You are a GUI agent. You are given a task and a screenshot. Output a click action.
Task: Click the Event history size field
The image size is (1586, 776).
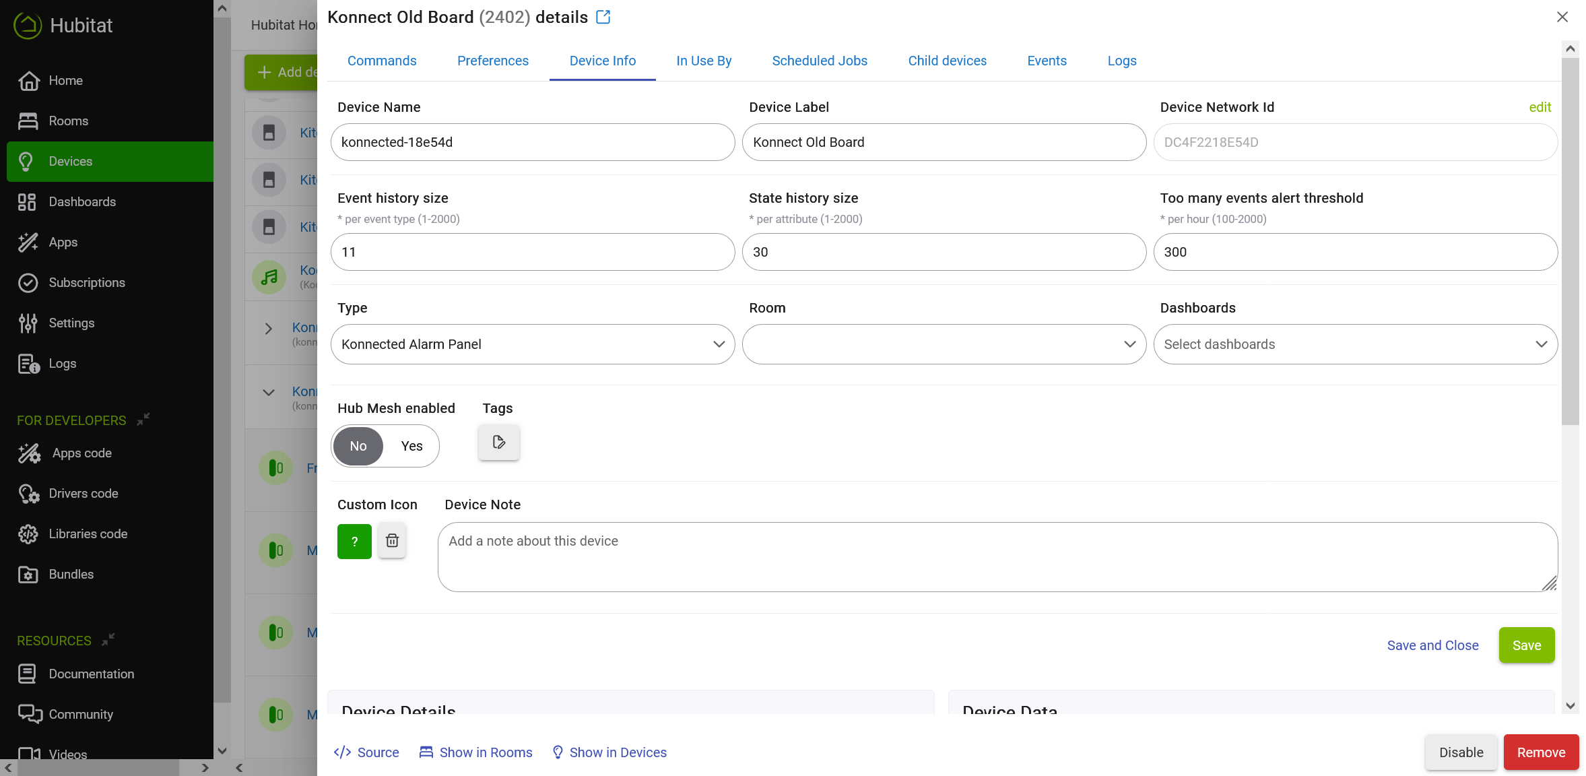tap(533, 252)
